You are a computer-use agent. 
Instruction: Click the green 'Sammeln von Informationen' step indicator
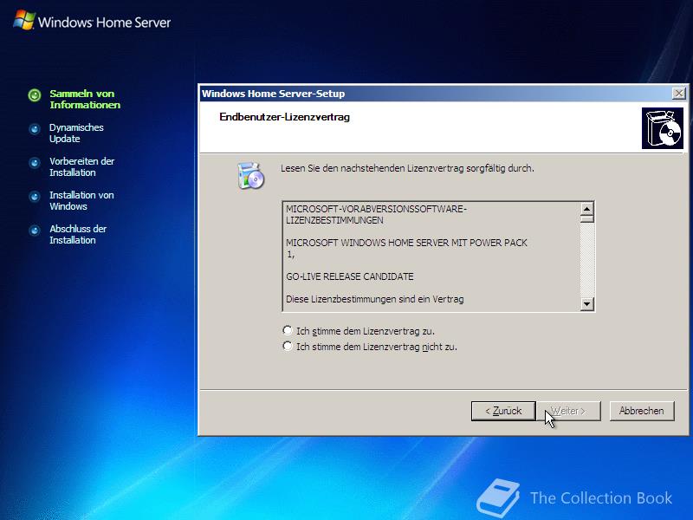pyautogui.click(x=35, y=94)
